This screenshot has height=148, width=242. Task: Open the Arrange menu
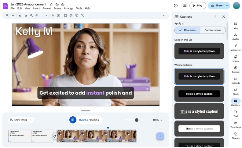68,8
